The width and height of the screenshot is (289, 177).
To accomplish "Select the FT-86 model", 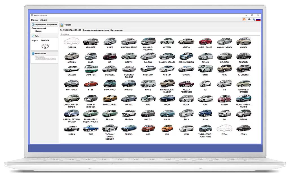I will point(91,85).
